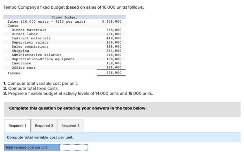The height and width of the screenshot is (152, 244).
Task: Click the Tempo Company's fixed budget intro sentence
Action: pyautogui.click(x=74, y=7)
